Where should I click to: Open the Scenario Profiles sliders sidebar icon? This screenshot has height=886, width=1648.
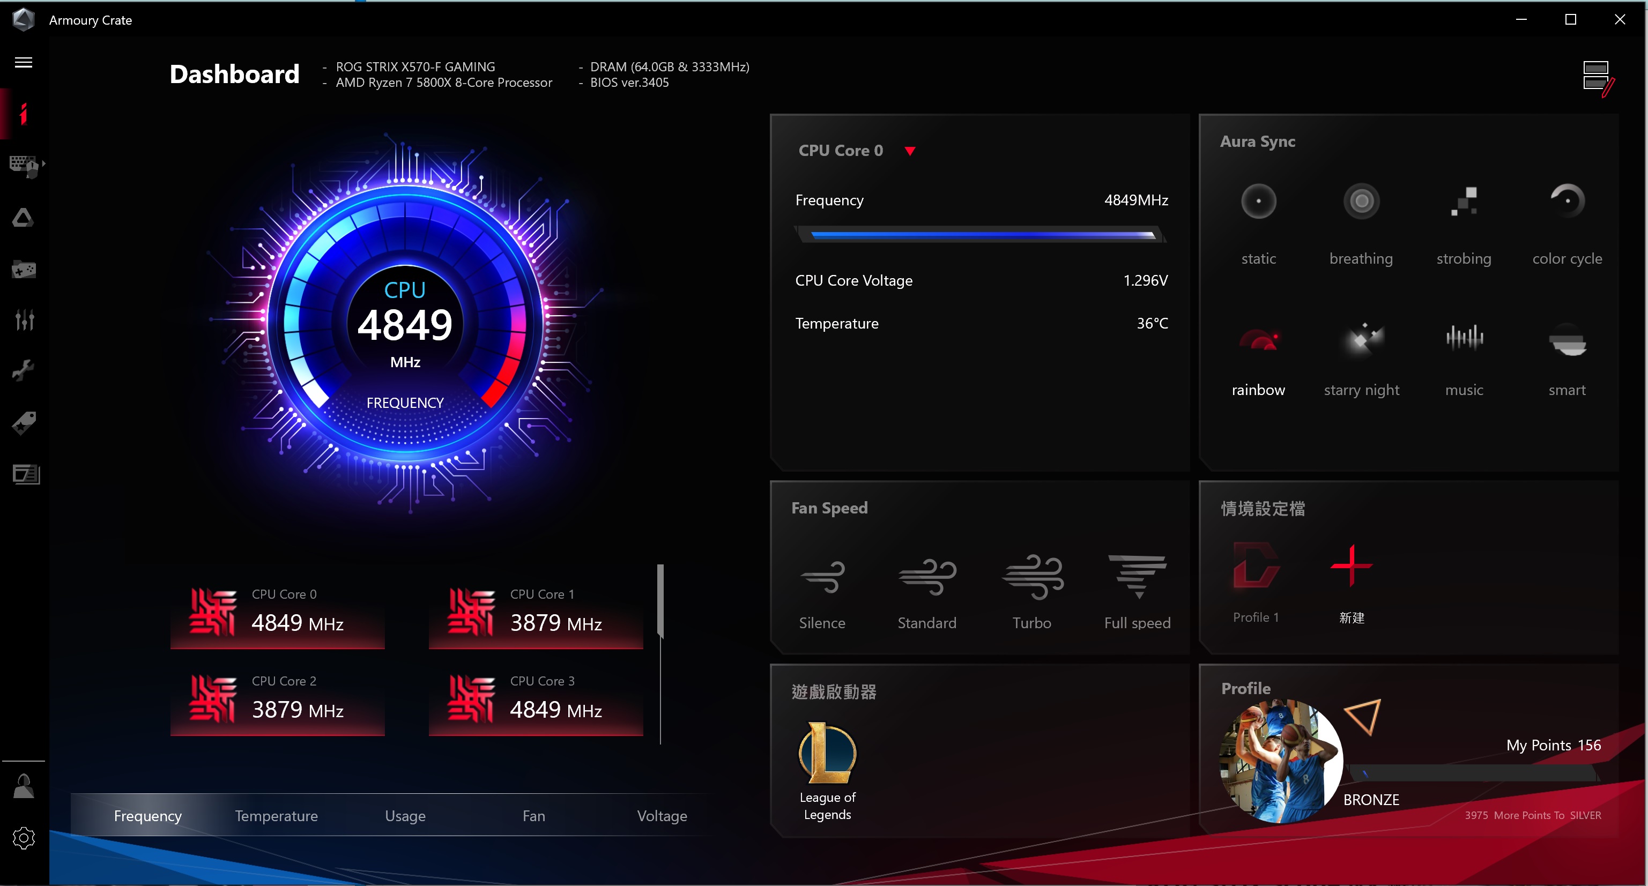[x=24, y=320]
